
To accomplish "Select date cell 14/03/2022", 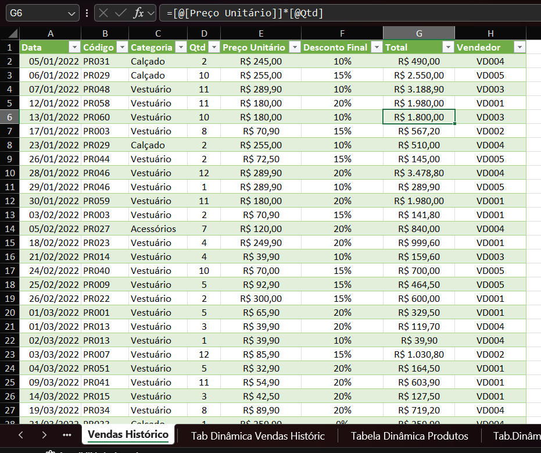I will 51,396.
